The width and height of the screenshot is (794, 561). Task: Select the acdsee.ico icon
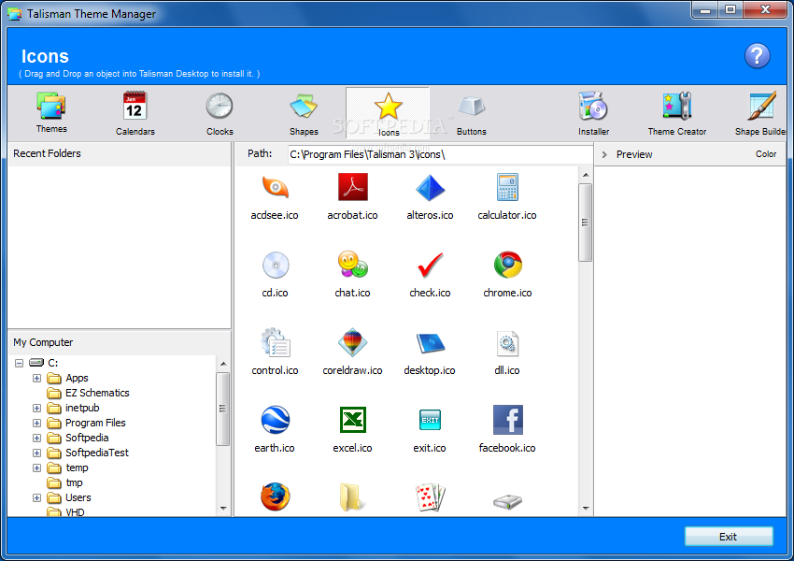click(x=275, y=196)
